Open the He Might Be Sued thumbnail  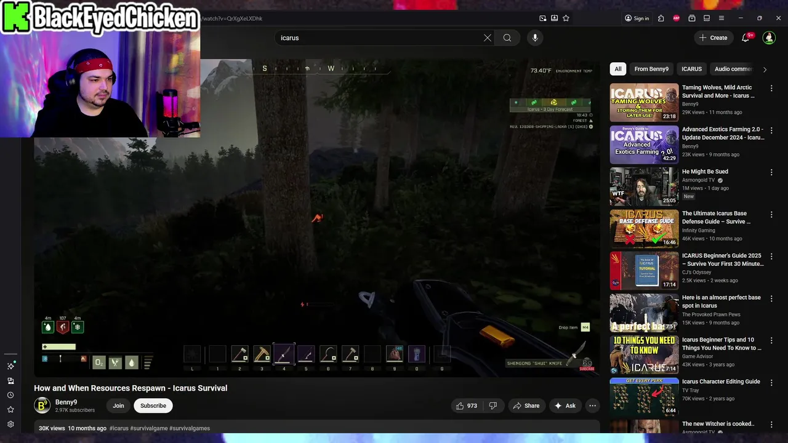coord(644,186)
